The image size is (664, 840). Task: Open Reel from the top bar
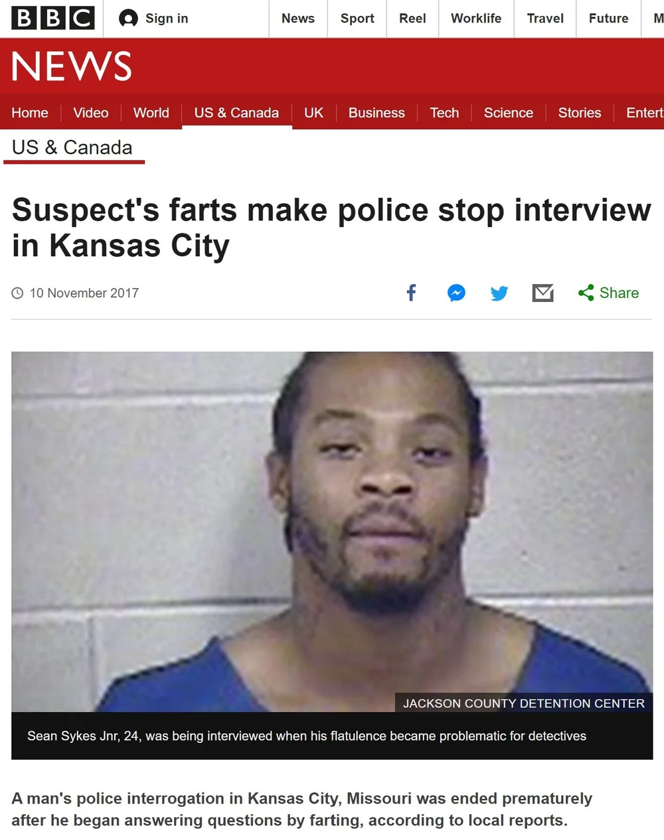(x=412, y=19)
